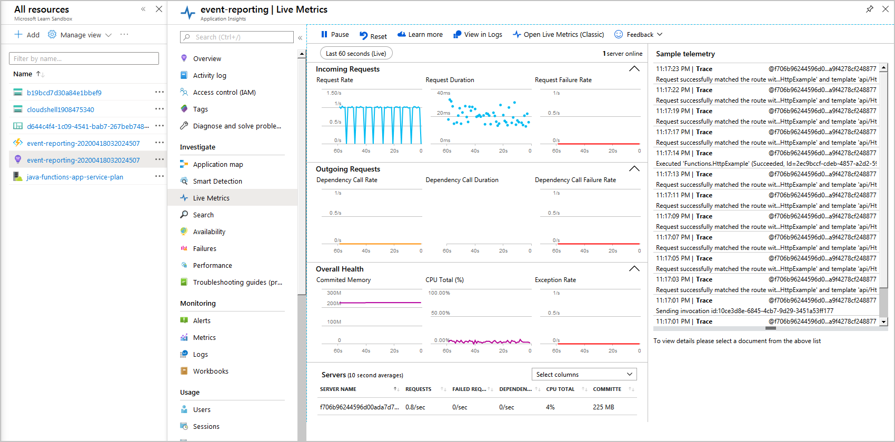Viewport: 895px width, 442px height.
Task: Open Live Metrics (Classic)
Action: click(x=558, y=35)
